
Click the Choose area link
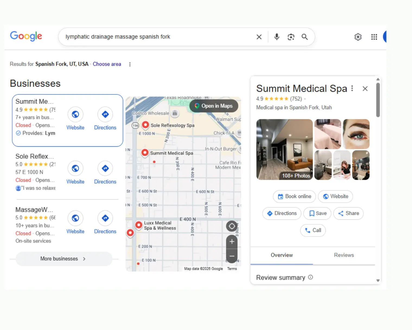point(107,64)
